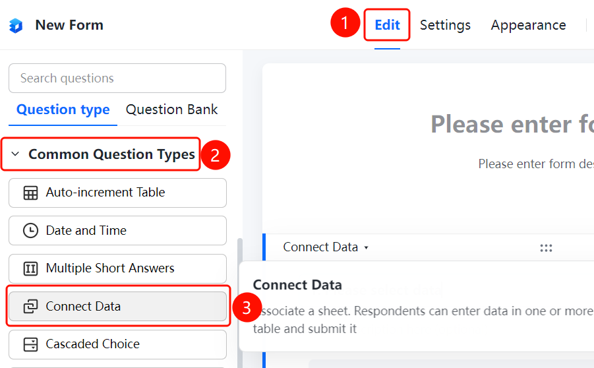This screenshot has width=594, height=368.
Task: Collapse the Common Question Types chevron
Action: (x=15, y=154)
